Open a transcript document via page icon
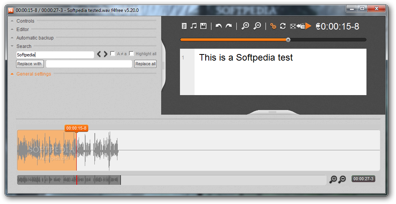Image resolution: width=396 pixels, height=204 pixels. tap(184, 26)
